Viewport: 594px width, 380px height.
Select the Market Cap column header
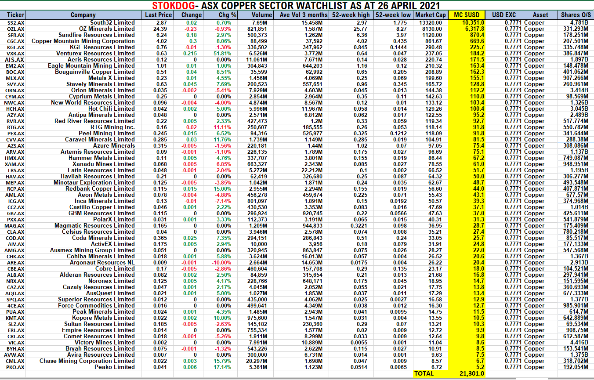pyautogui.click(x=431, y=15)
